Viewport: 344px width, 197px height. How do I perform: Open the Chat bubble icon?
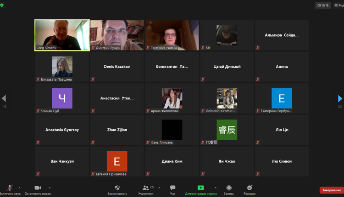pos(172,187)
